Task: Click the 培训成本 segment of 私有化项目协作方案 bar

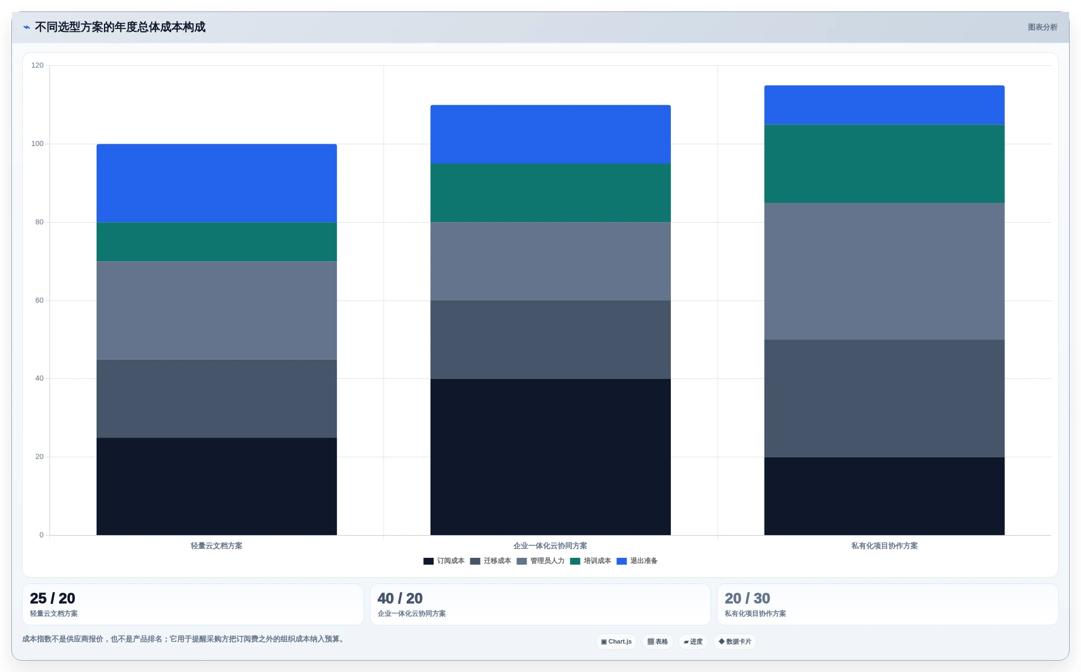Action: pos(884,164)
